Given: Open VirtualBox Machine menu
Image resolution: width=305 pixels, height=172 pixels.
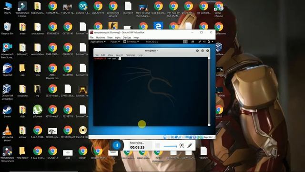Looking at the screenshot, I should (101, 37).
